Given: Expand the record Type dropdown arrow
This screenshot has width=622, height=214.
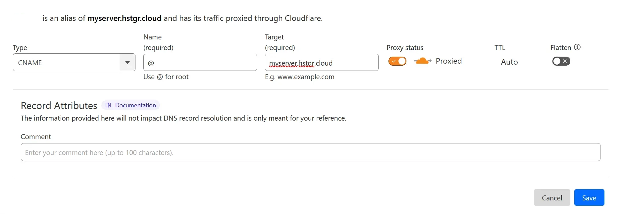Looking at the screenshot, I should pos(127,62).
